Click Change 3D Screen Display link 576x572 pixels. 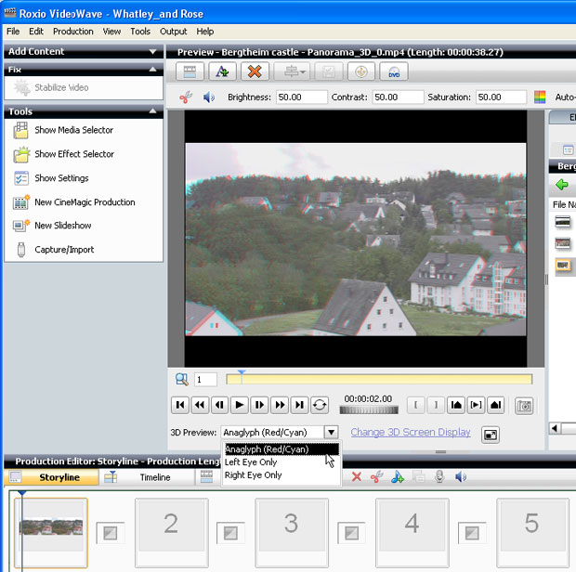click(x=410, y=433)
